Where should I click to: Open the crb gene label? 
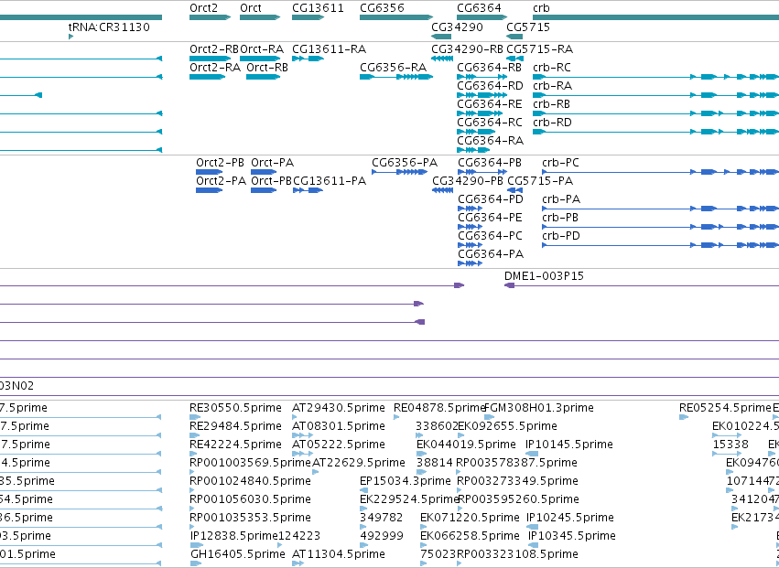click(541, 8)
